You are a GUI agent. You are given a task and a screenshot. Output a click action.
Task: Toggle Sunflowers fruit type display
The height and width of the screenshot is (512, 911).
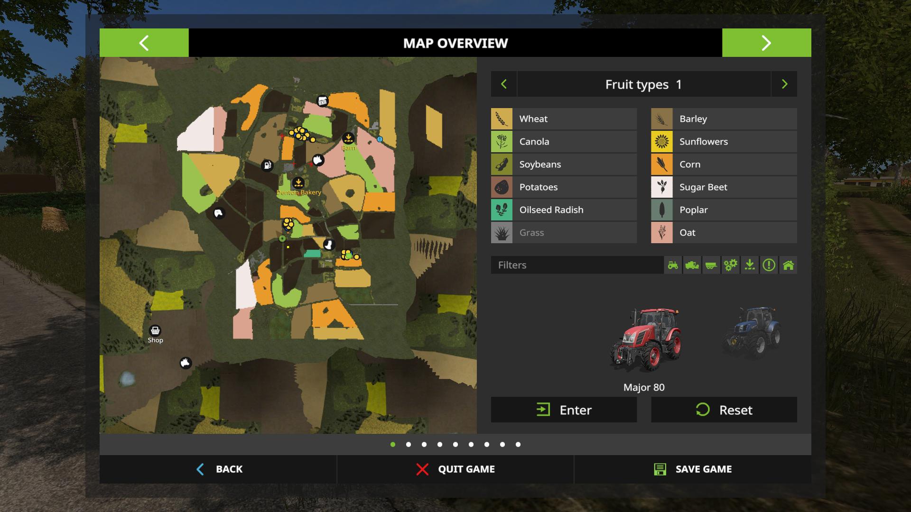724,142
